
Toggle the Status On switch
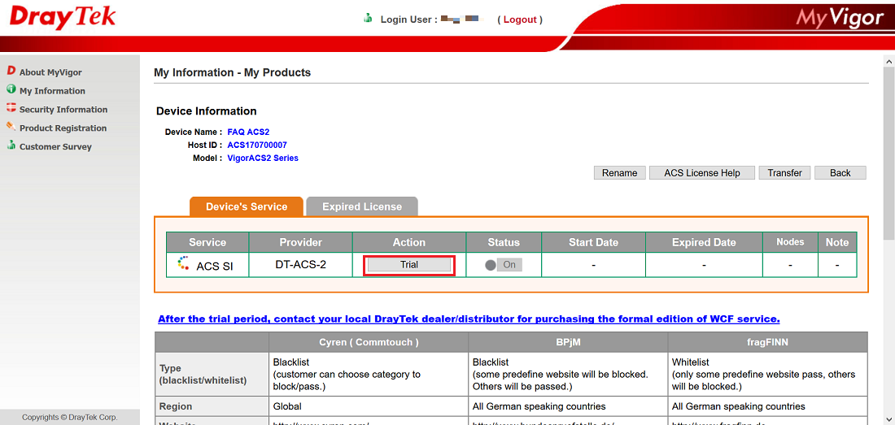point(504,265)
